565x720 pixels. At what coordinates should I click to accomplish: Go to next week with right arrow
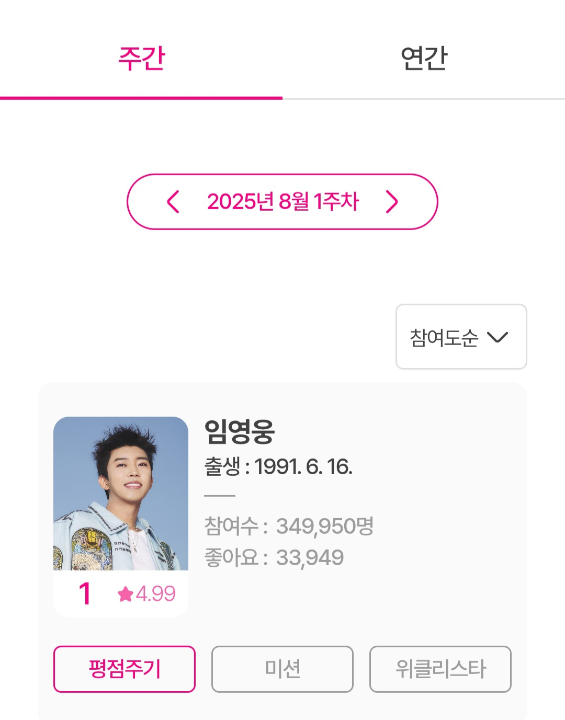tap(392, 202)
